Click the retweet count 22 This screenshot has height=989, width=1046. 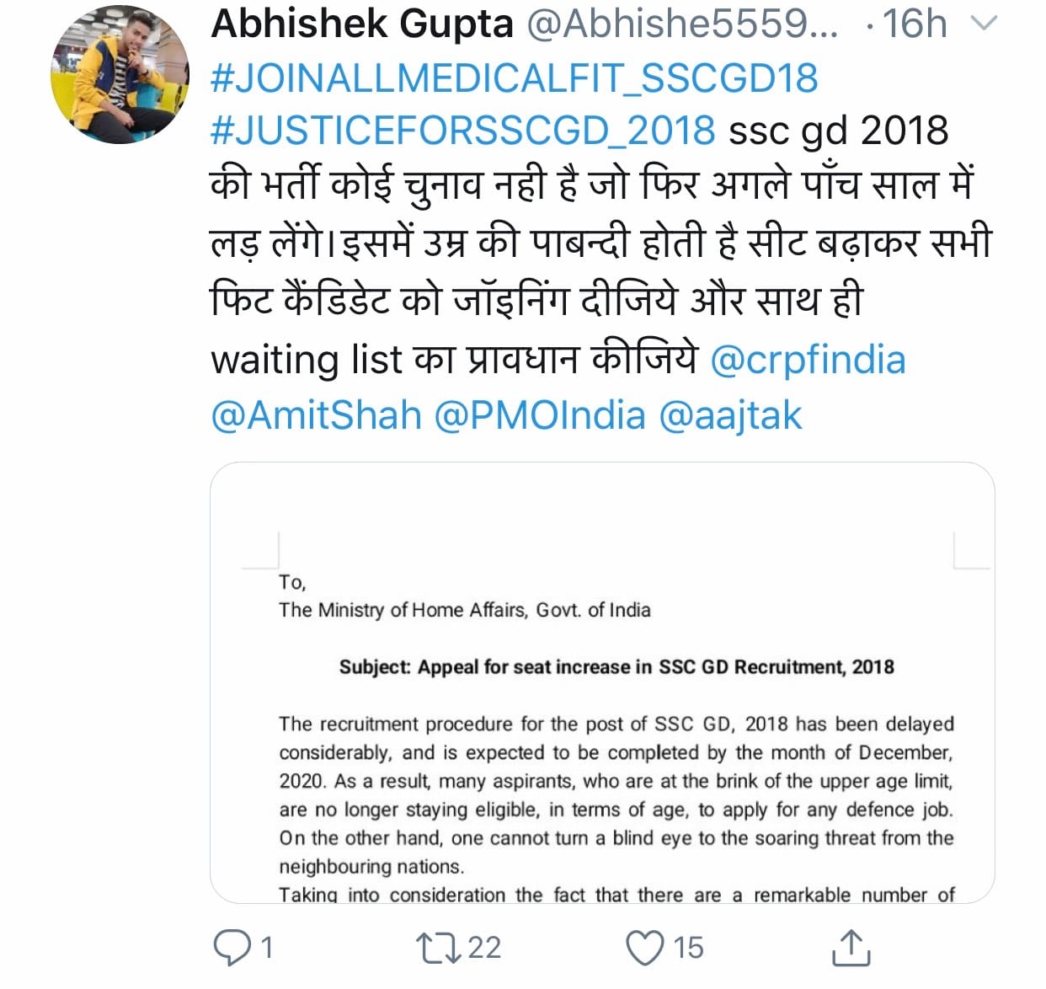[484, 948]
